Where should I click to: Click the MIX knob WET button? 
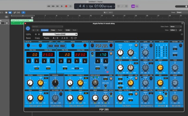[x=166, y=78]
